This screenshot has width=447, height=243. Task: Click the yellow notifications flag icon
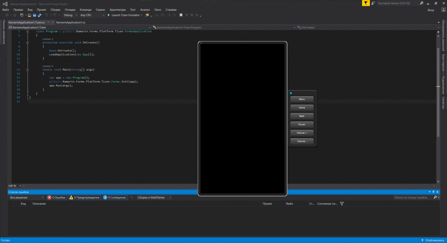tap(366, 3)
